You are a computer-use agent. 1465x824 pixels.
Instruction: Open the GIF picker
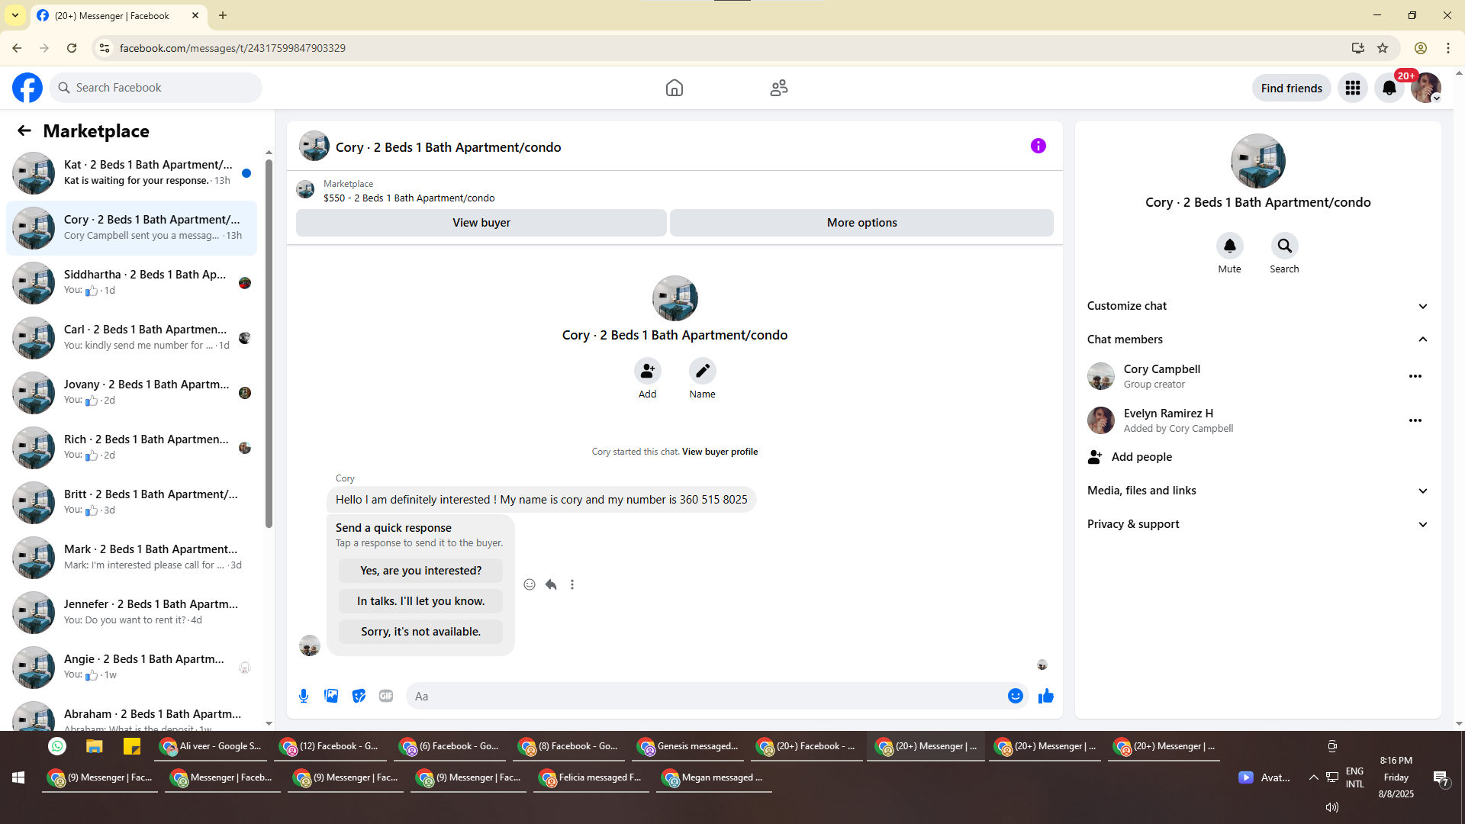coord(386,696)
